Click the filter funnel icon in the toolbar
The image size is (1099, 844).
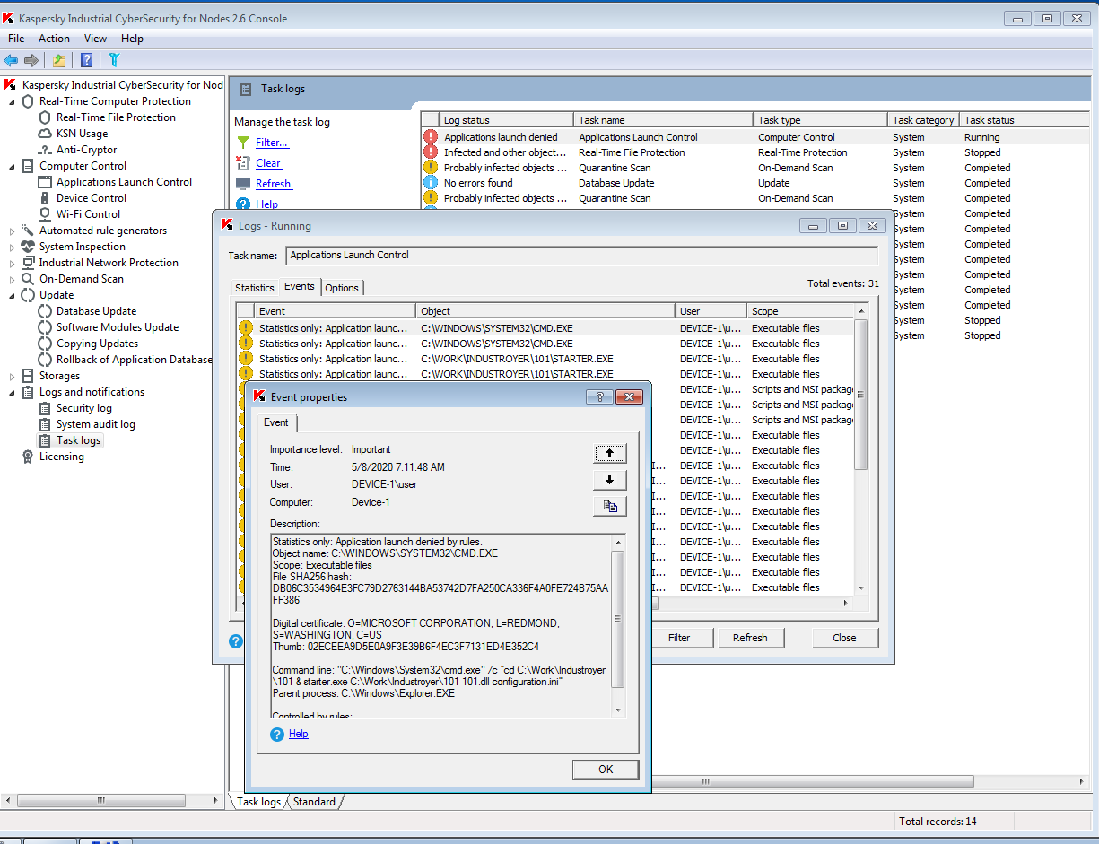114,60
